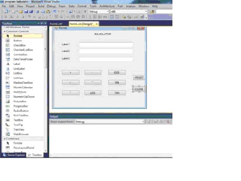Open the Project menu
Screen dimensions: 241x181
click(30, 6)
